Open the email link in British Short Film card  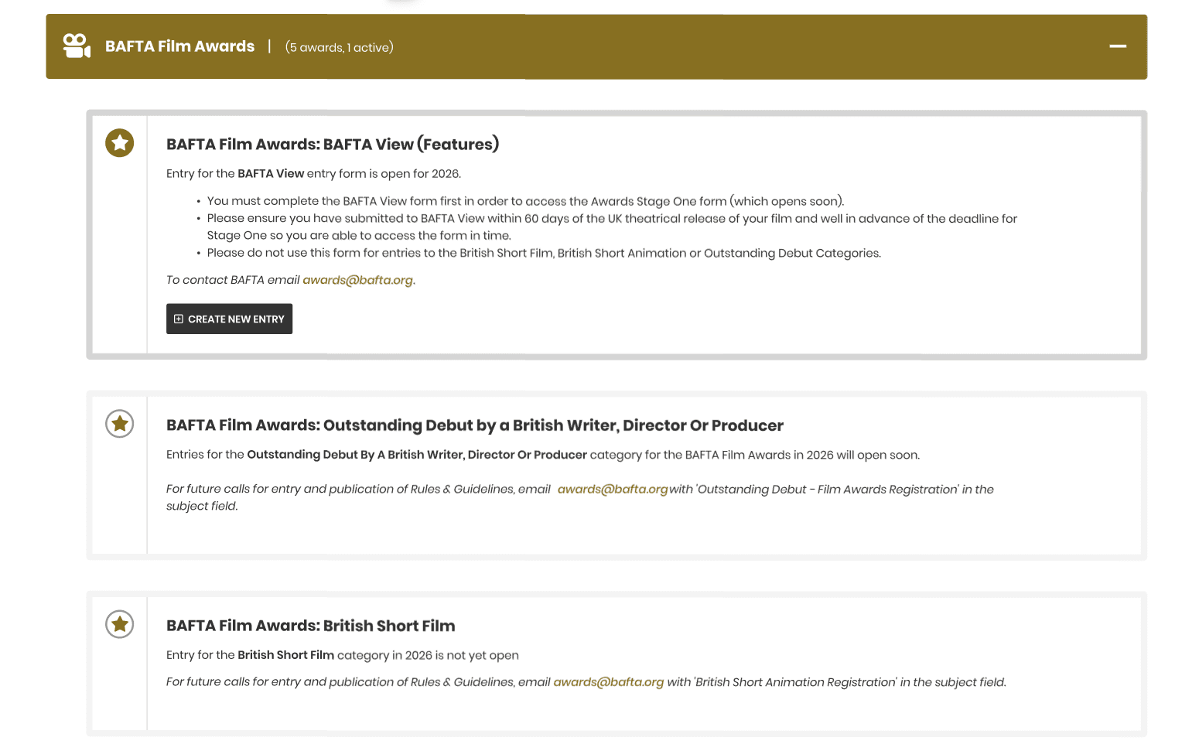(x=608, y=682)
